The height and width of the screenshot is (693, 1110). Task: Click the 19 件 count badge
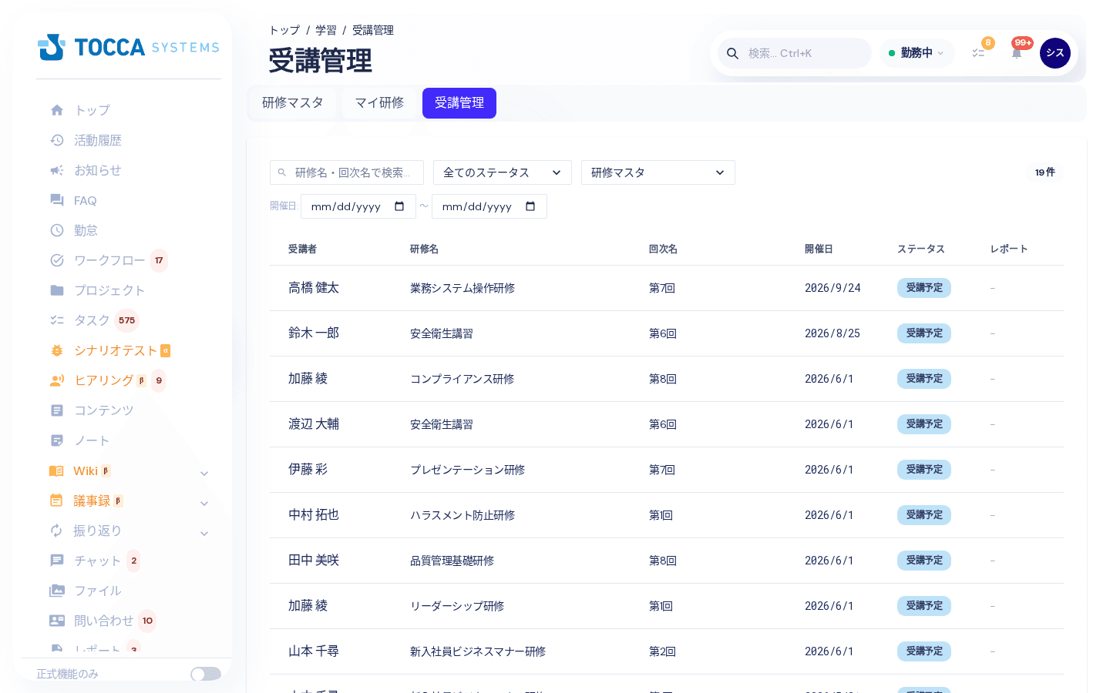coord(1045,172)
